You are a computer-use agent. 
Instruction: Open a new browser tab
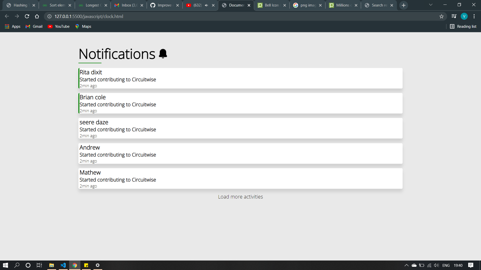[403, 5]
